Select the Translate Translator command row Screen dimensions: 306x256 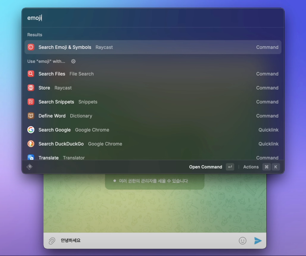coord(153,156)
